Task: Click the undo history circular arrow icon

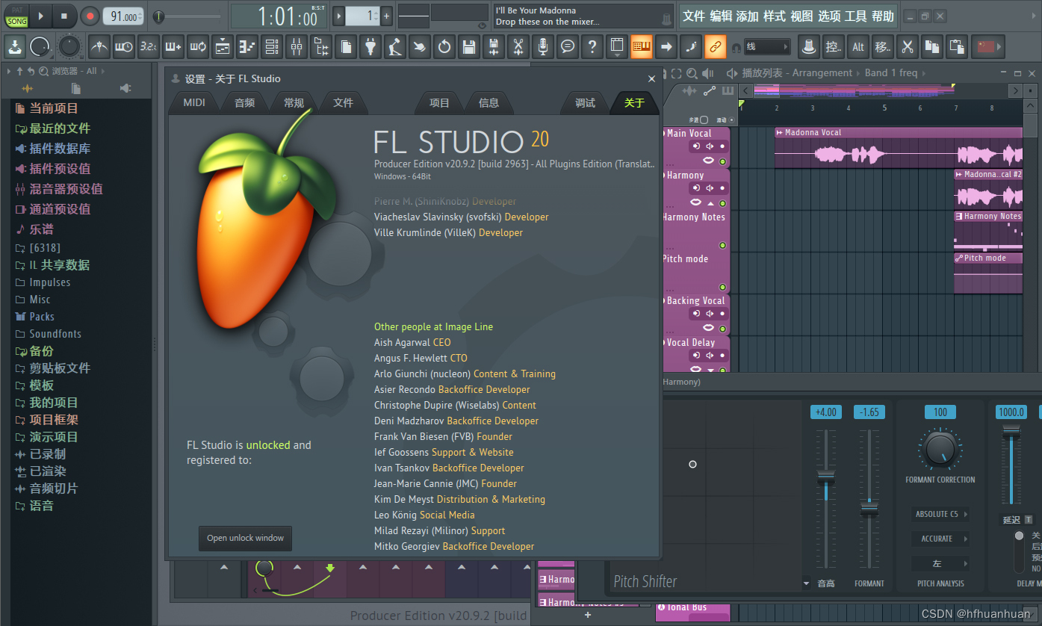Action: click(x=444, y=47)
